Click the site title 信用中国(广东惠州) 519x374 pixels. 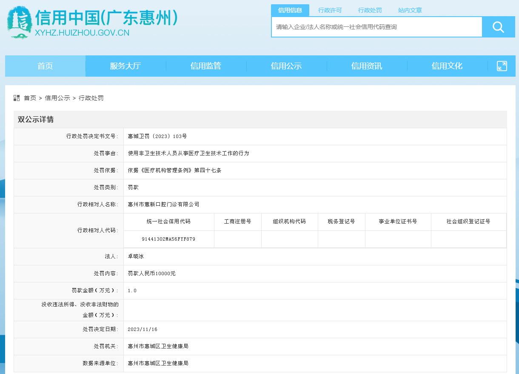106,18
